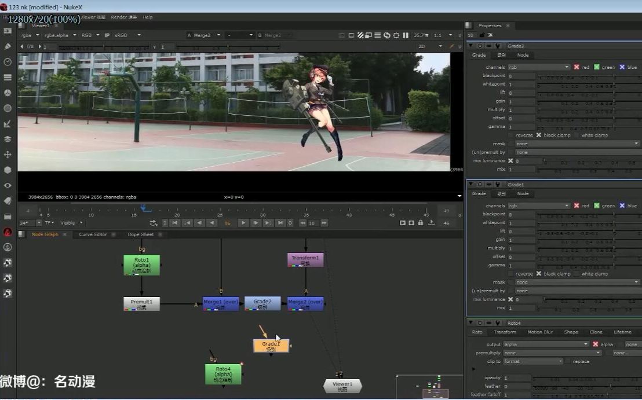Image resolution: width=642 pixels, height=400 pixels.
Task: Jump to the last frame
Action: (x=280, y=223)
